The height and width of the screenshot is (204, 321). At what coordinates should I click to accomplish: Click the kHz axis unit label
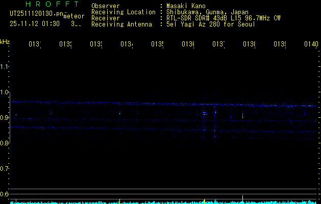[5, 41]
